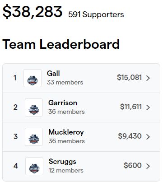
Task: Select the 591 Supporters text
Action: (x=96, y=14)
